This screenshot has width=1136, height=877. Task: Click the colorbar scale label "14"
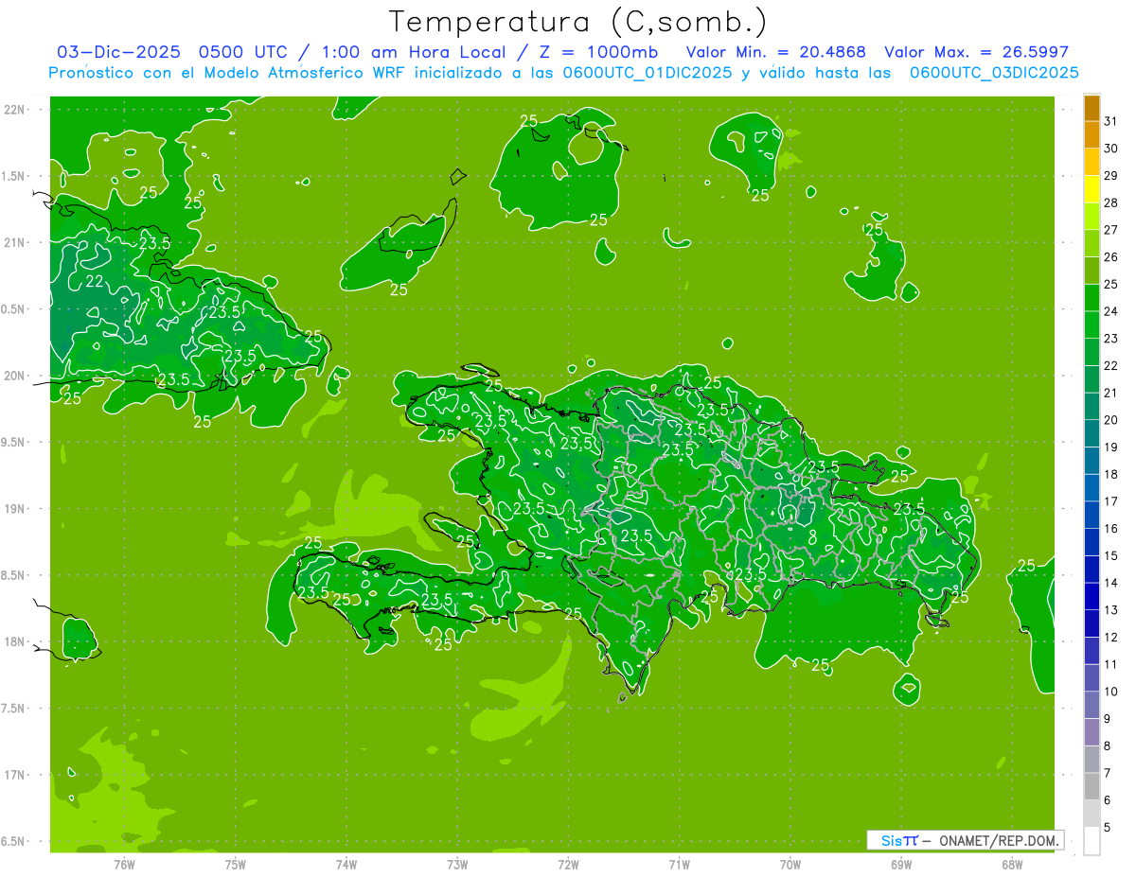point(1110,583)
